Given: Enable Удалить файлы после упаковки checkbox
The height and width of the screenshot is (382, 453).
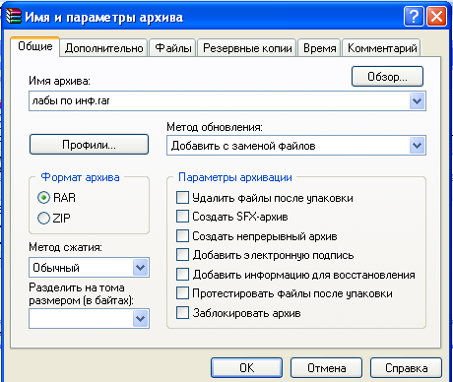Looking at the screenshot, I should pyautogui.click(x=182, y=198).
